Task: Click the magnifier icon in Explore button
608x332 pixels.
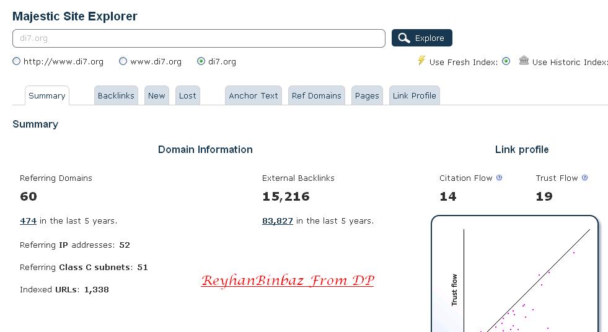Action: (x=404, y=38)
